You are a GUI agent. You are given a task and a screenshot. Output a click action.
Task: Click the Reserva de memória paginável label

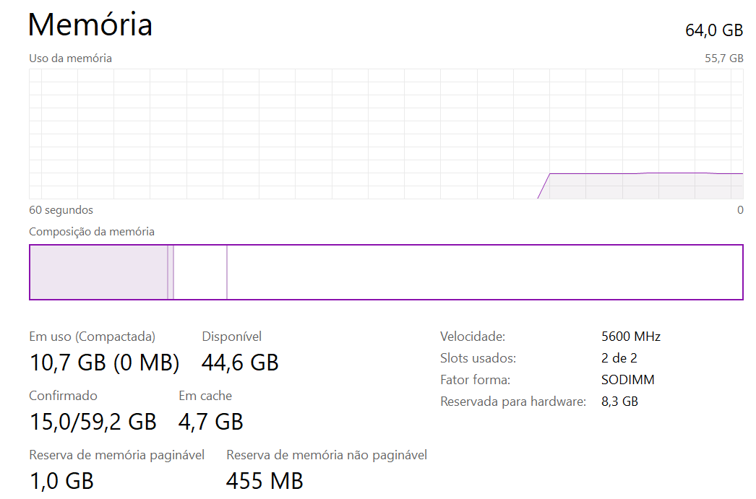116,455
